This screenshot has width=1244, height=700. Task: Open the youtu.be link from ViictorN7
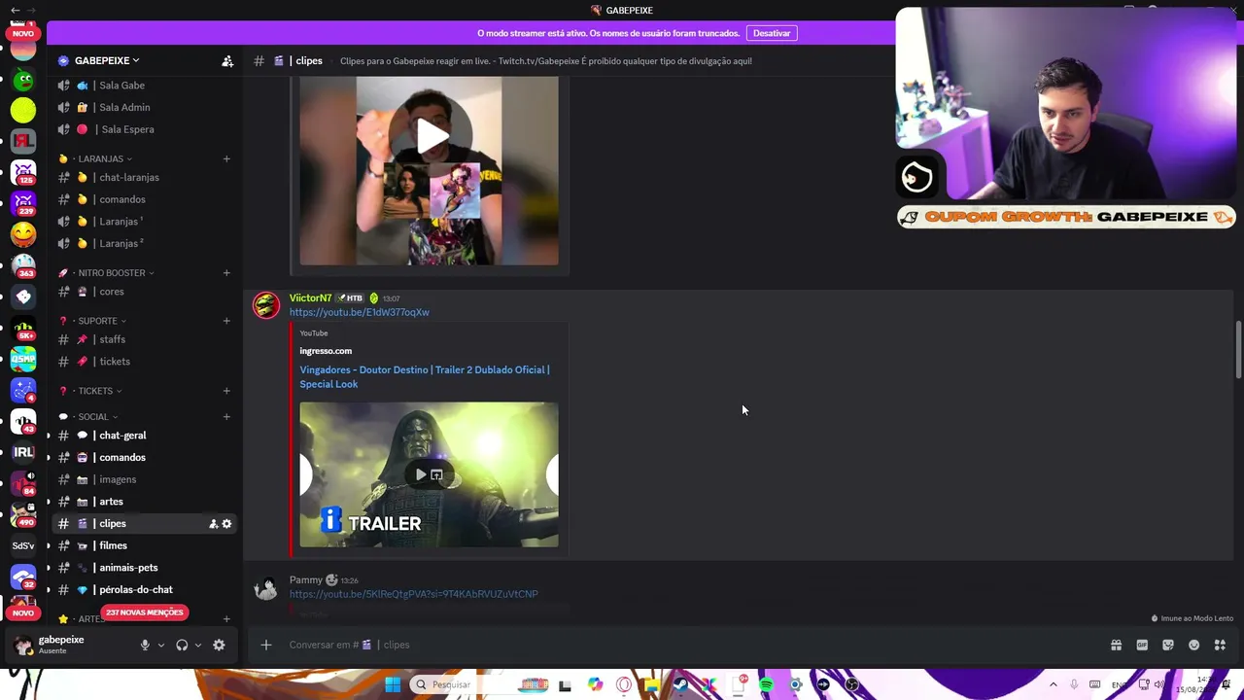(x=360, y=312)
